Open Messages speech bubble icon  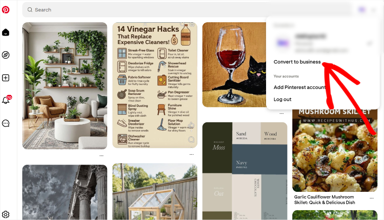tap(5, 123)
